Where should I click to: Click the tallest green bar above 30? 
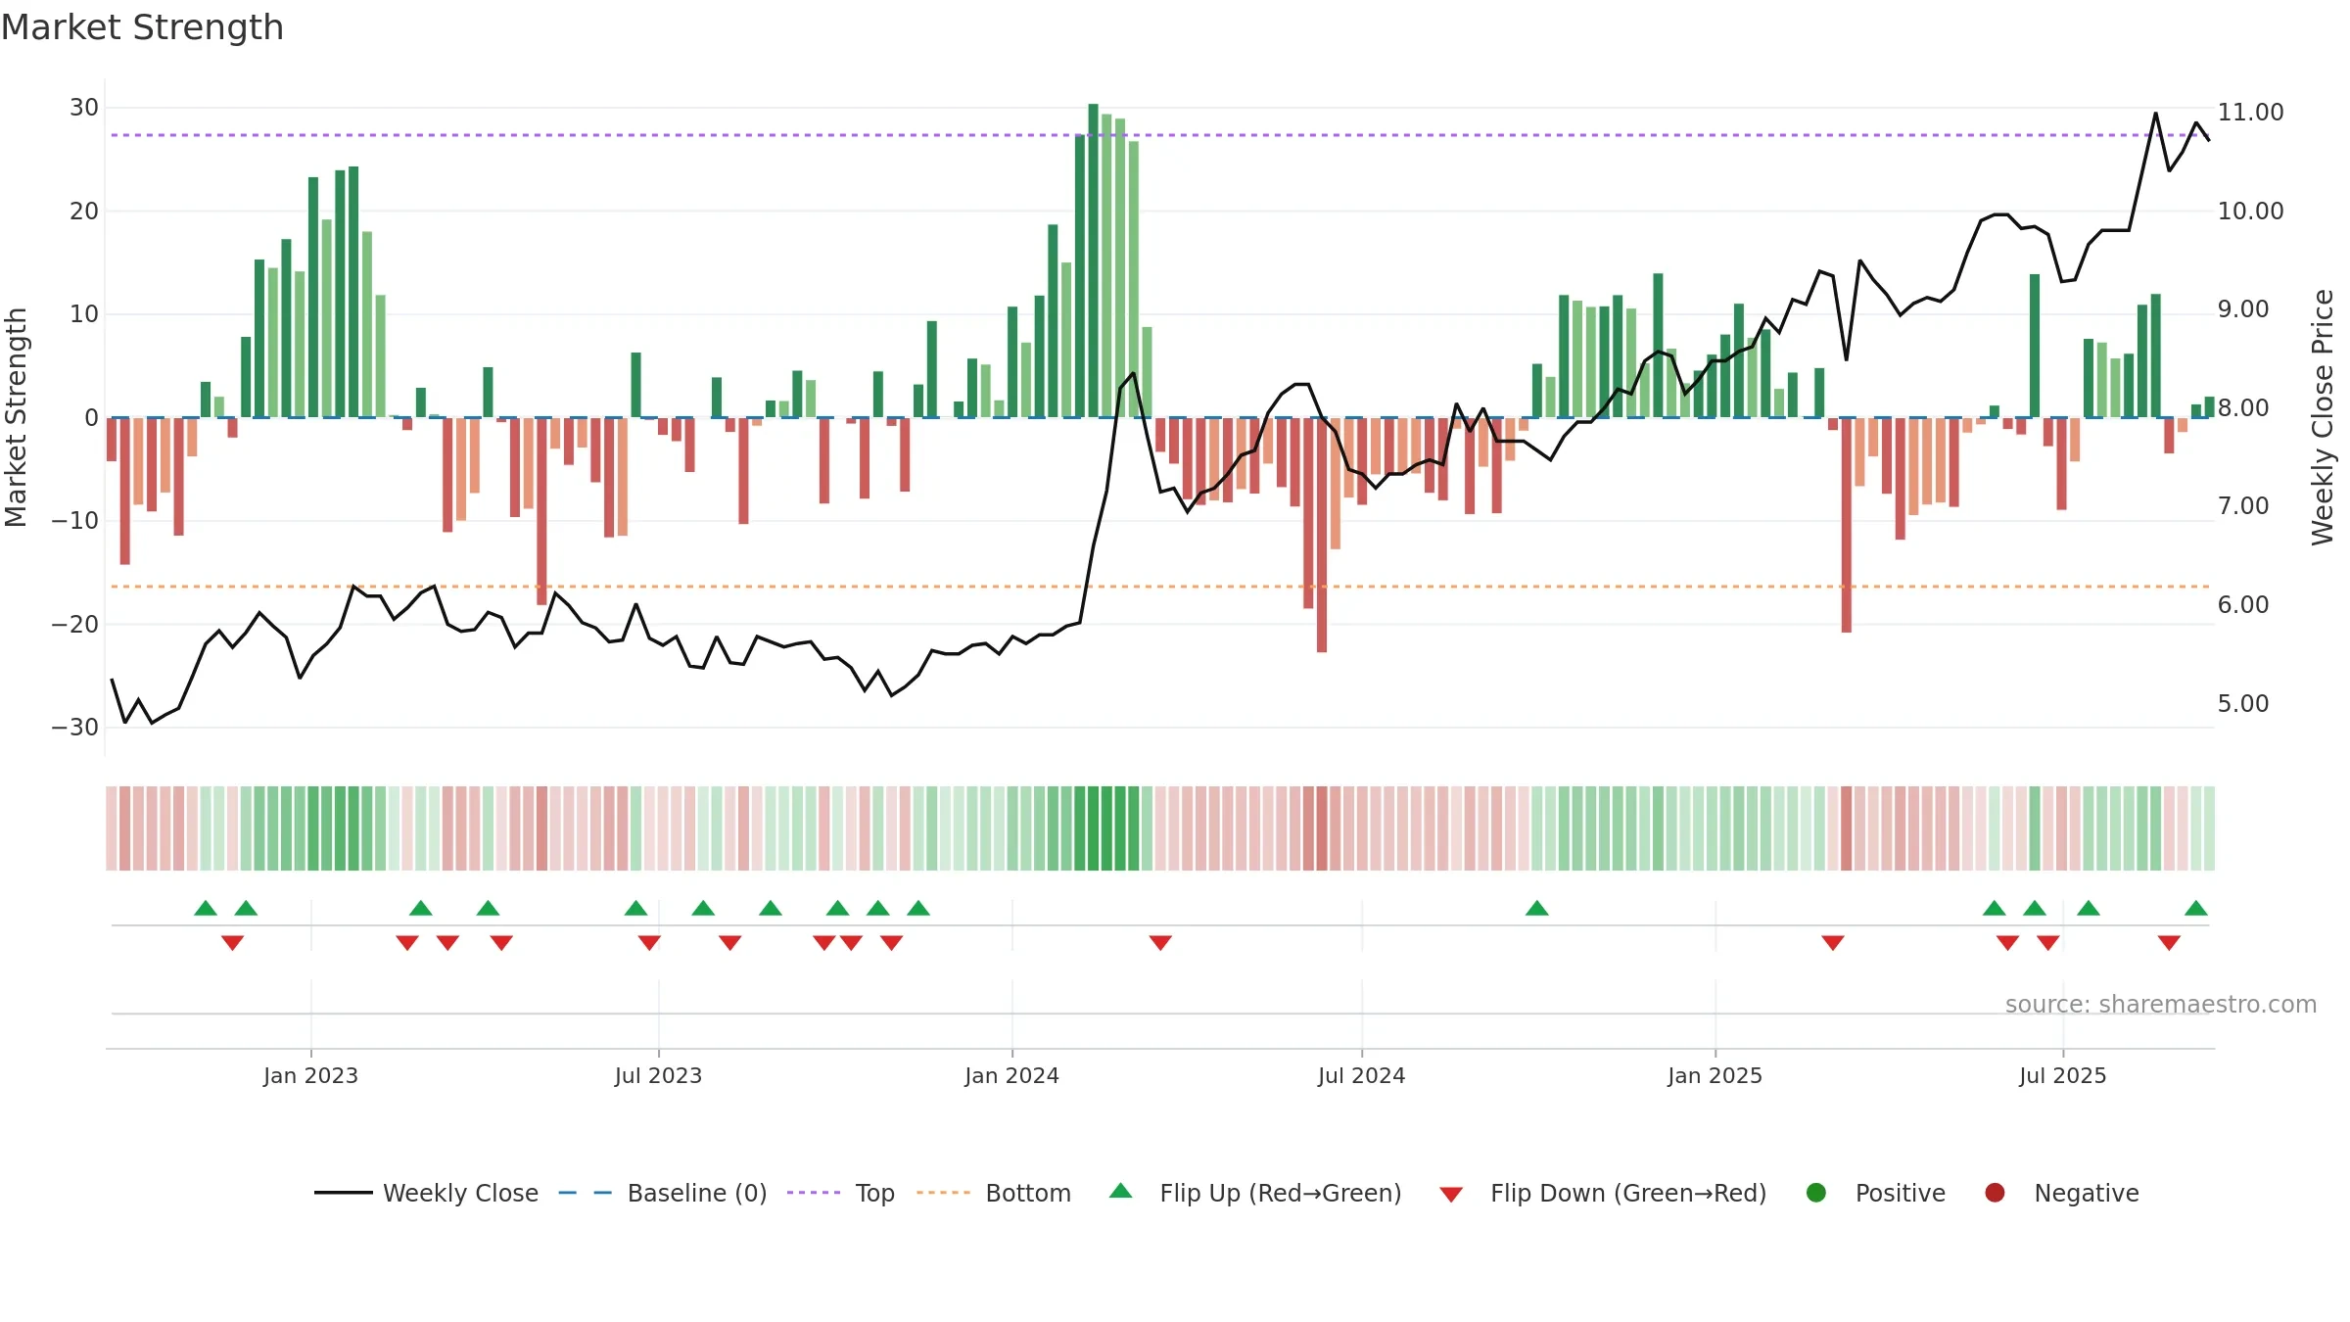[x=1093, y=260]
